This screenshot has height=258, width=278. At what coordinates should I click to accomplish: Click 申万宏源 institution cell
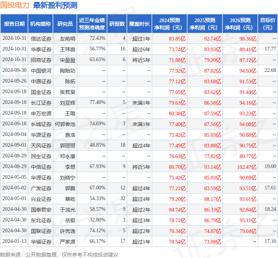(x=41, y=114)
